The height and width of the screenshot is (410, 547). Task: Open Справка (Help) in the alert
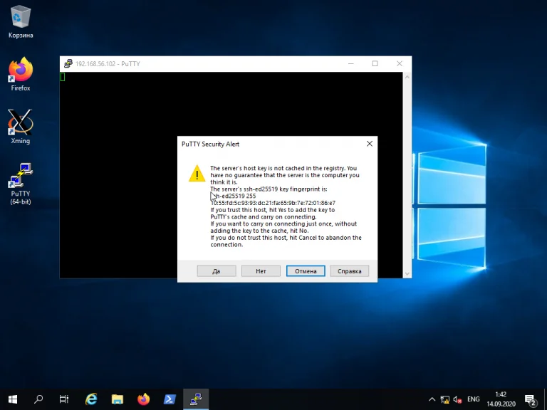[350, 271]
